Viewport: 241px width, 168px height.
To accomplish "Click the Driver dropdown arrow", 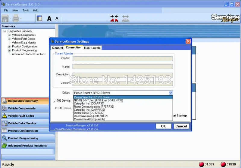I will tap(170, 93).
